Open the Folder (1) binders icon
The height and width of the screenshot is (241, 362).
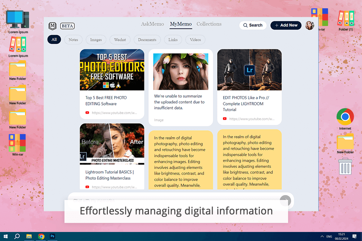[346, 20]
